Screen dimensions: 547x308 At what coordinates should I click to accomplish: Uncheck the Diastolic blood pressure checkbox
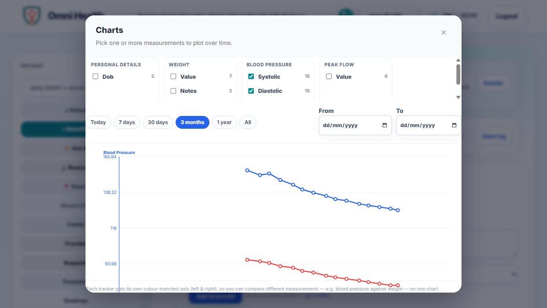pos(251,91)
